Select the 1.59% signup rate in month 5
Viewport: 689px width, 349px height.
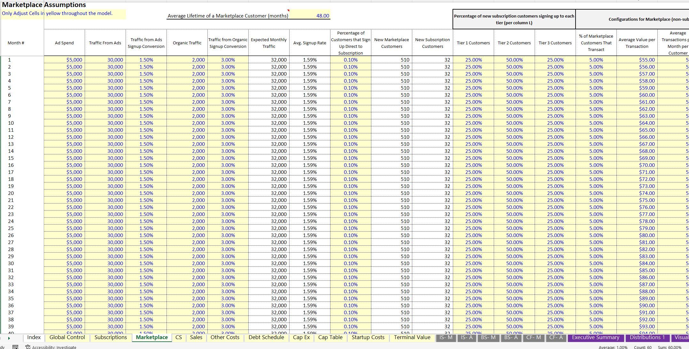pos(310,88)
